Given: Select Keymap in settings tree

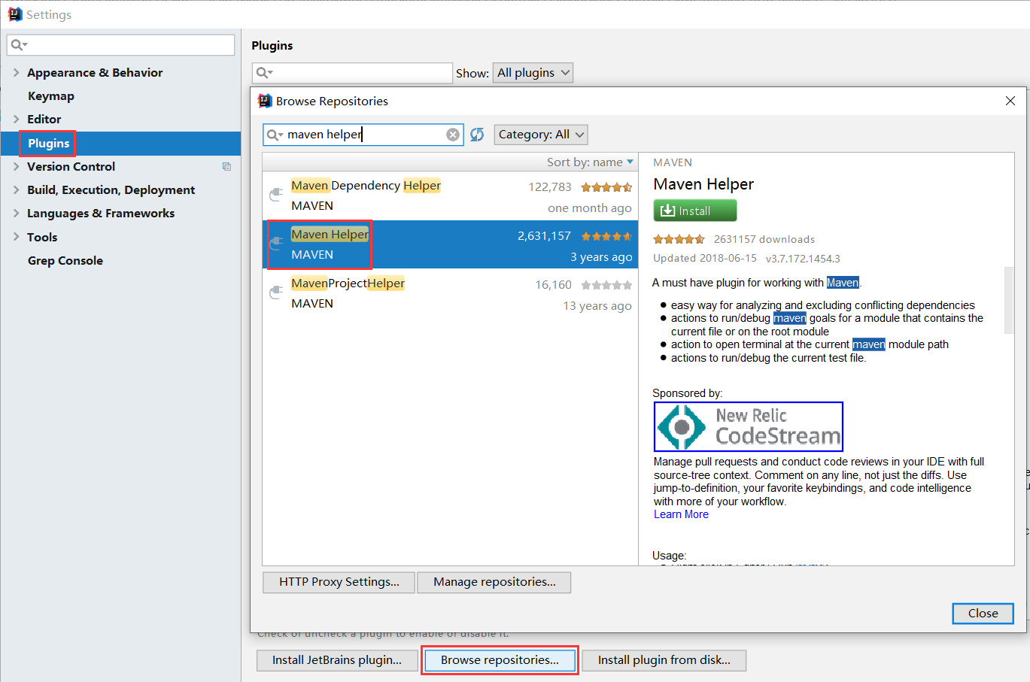Looking at the screenshot, I should [51, 96].
